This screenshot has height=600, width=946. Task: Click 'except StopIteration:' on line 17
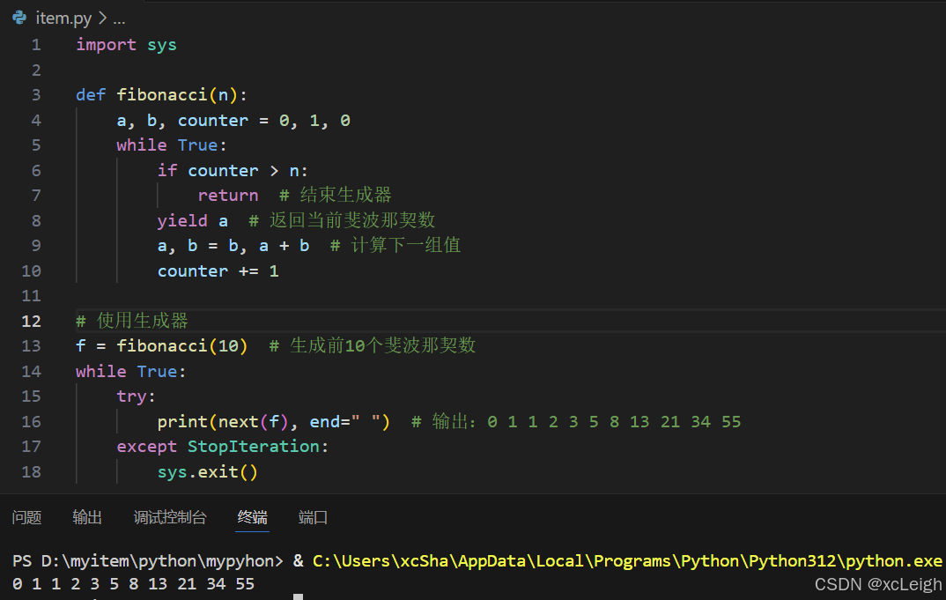(223, 447)
